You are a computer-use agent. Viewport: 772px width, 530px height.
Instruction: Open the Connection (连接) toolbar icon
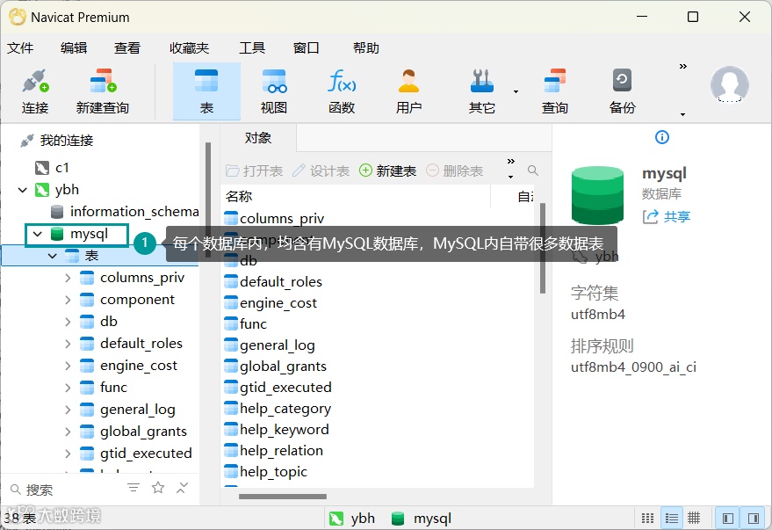click(35, 91)
